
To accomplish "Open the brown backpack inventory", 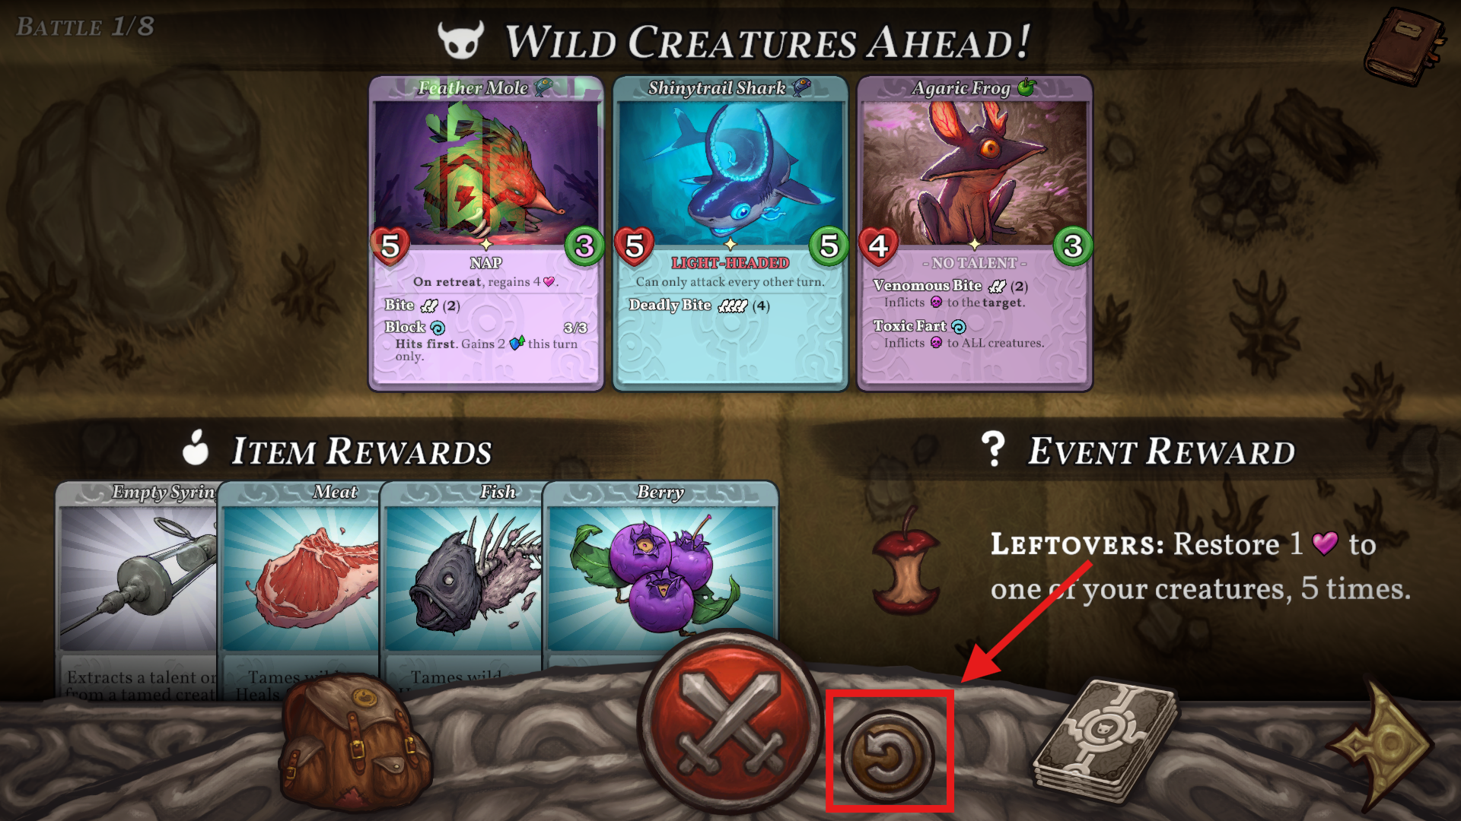I will pyautogui.click(x=354, y=742).
